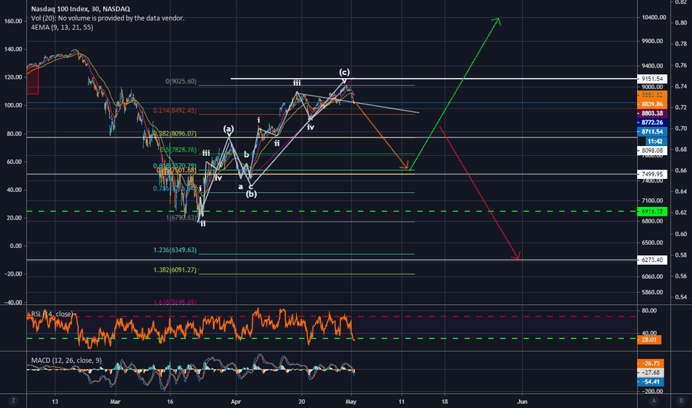Select the RSI (14, close) indicator label

pos(52,314)
